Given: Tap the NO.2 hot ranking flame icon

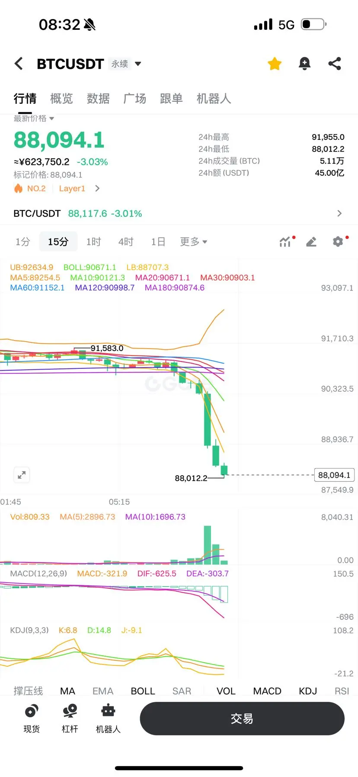Looking at the screenshot, I should click(x=18, y=188).
